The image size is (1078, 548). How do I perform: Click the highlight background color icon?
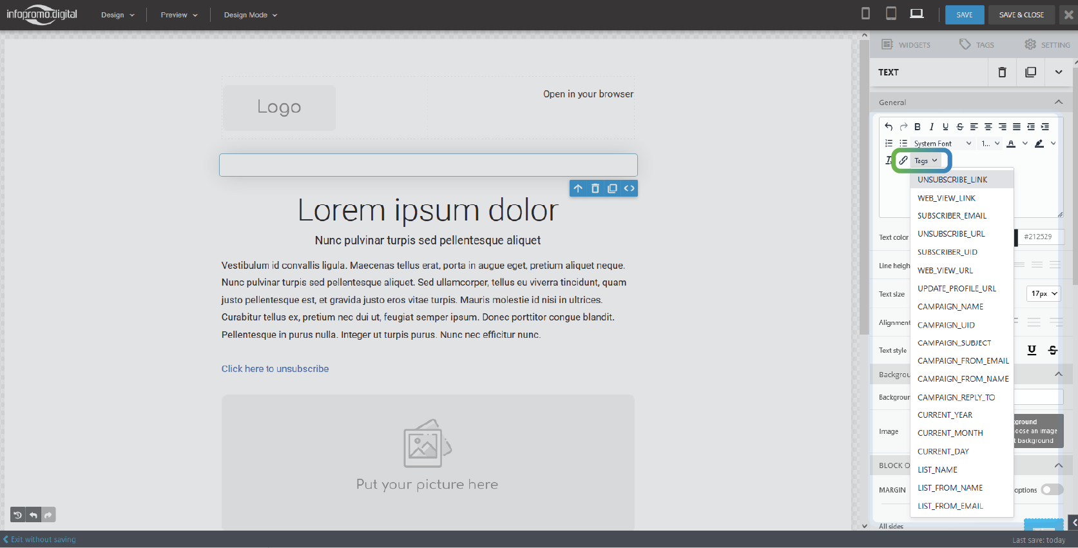pos(1039,143)
